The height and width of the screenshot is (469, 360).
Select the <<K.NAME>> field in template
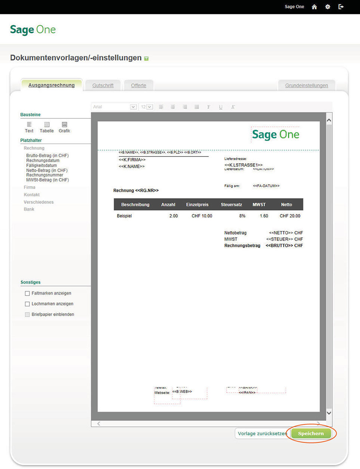(x=132, y=166)
